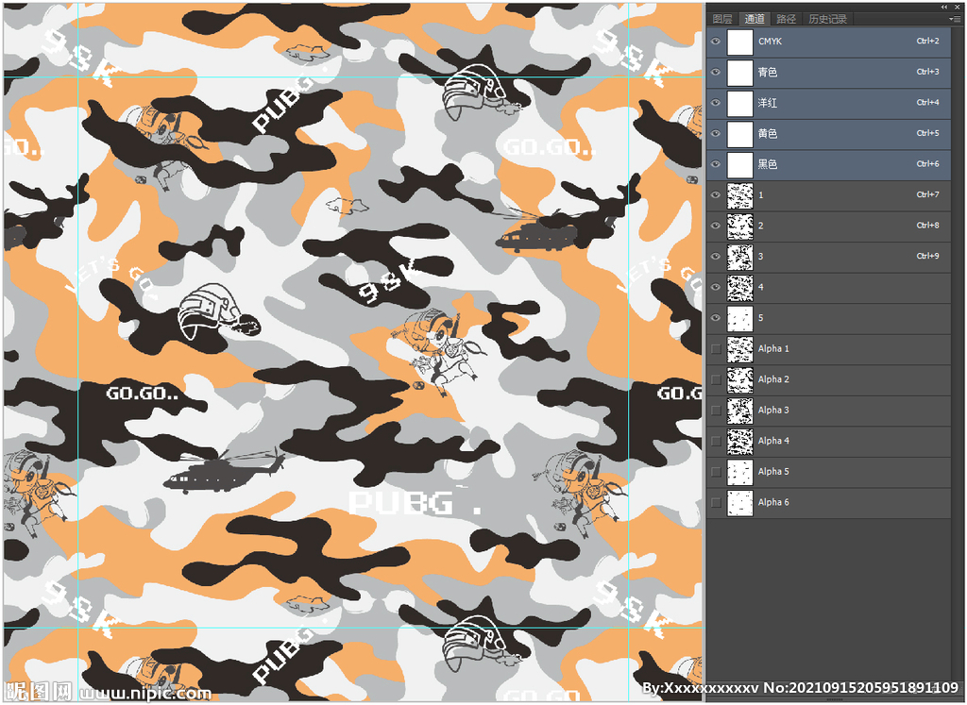The image size is (967, 705).
Task: Click the Alpha 4 channel thumbnail
Action: (740, 441)
